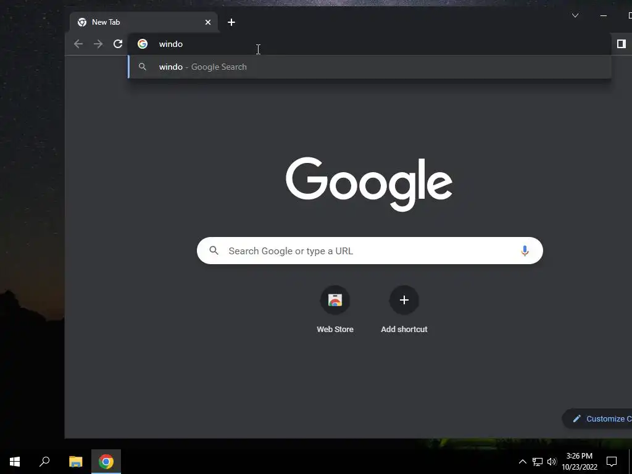This screenshot has height=474, width=632.
Task: Click the magnifier icon in the search box
Action: pos(214,251)
